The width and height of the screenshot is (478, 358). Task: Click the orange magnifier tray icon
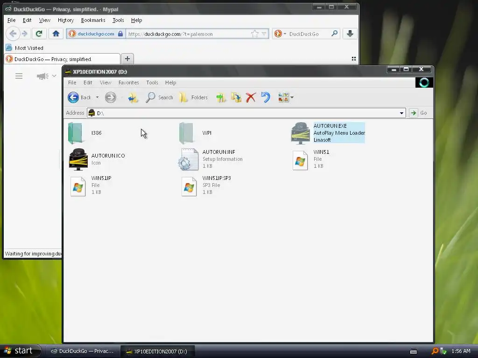(x=435, y=351)
